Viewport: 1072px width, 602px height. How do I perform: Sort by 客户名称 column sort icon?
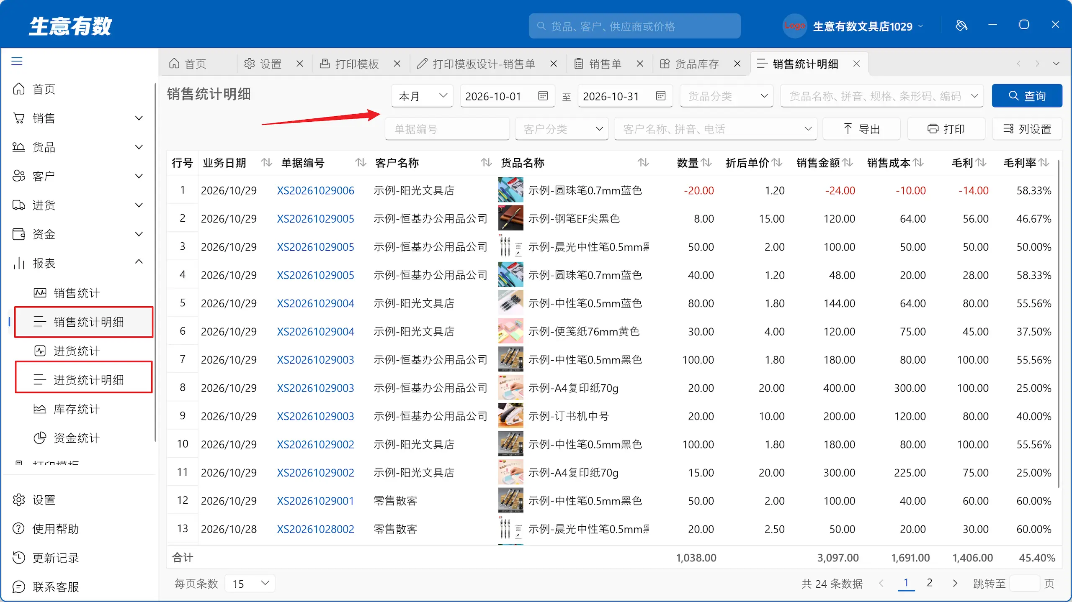pos(486,162)
